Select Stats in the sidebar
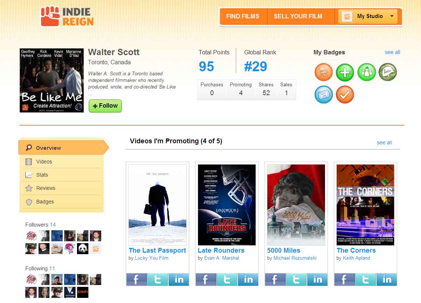 [42, 175]
